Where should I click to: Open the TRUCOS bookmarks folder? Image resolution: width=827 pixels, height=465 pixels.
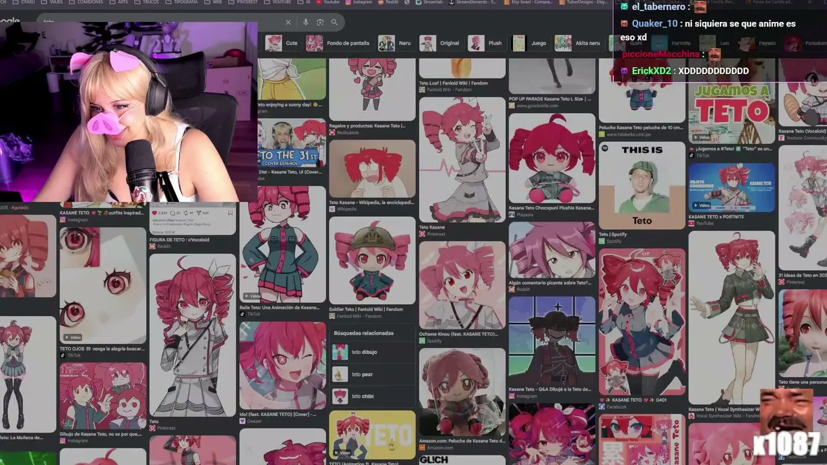tap(147, 2)
